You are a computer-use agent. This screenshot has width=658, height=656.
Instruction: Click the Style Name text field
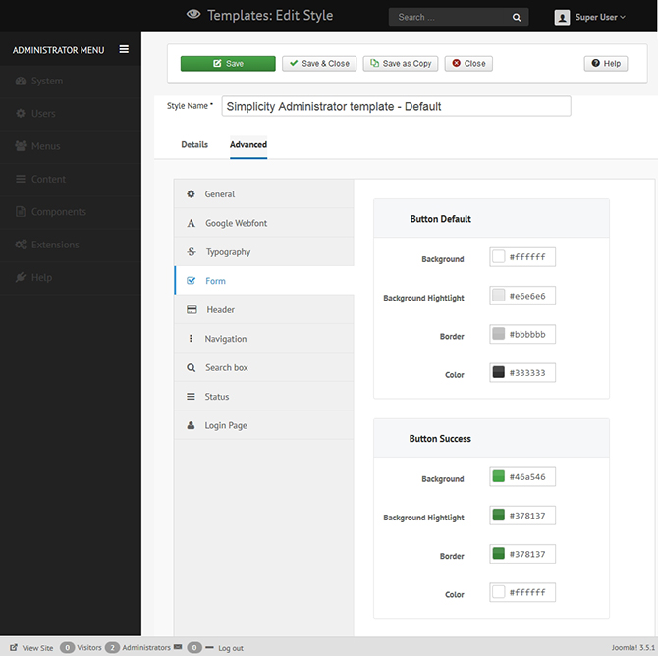396,106
